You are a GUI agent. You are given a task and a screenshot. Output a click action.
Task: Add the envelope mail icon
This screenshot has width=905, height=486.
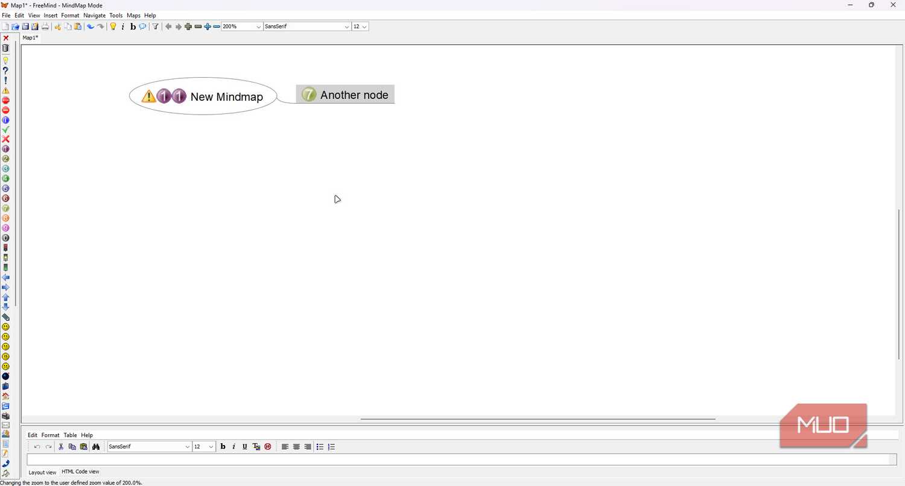[6, 425]
